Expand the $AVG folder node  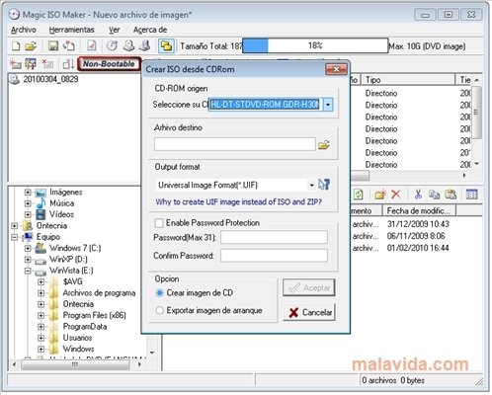click(x=41, y=281)
